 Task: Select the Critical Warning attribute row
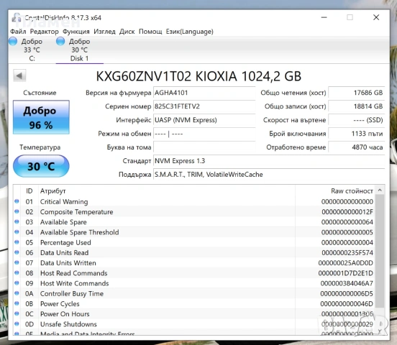coord(194,202)
